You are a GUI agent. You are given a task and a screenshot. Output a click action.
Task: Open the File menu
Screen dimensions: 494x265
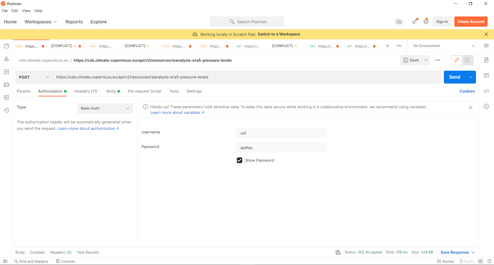pos(5,11)
